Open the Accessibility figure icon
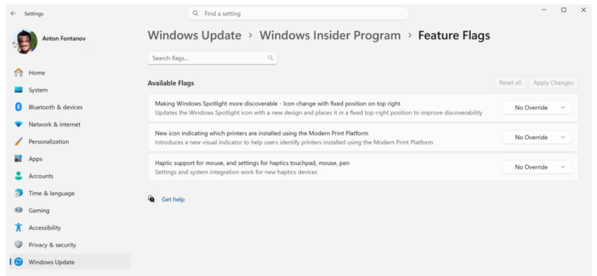Screen dimensions: 597x276 18,228
